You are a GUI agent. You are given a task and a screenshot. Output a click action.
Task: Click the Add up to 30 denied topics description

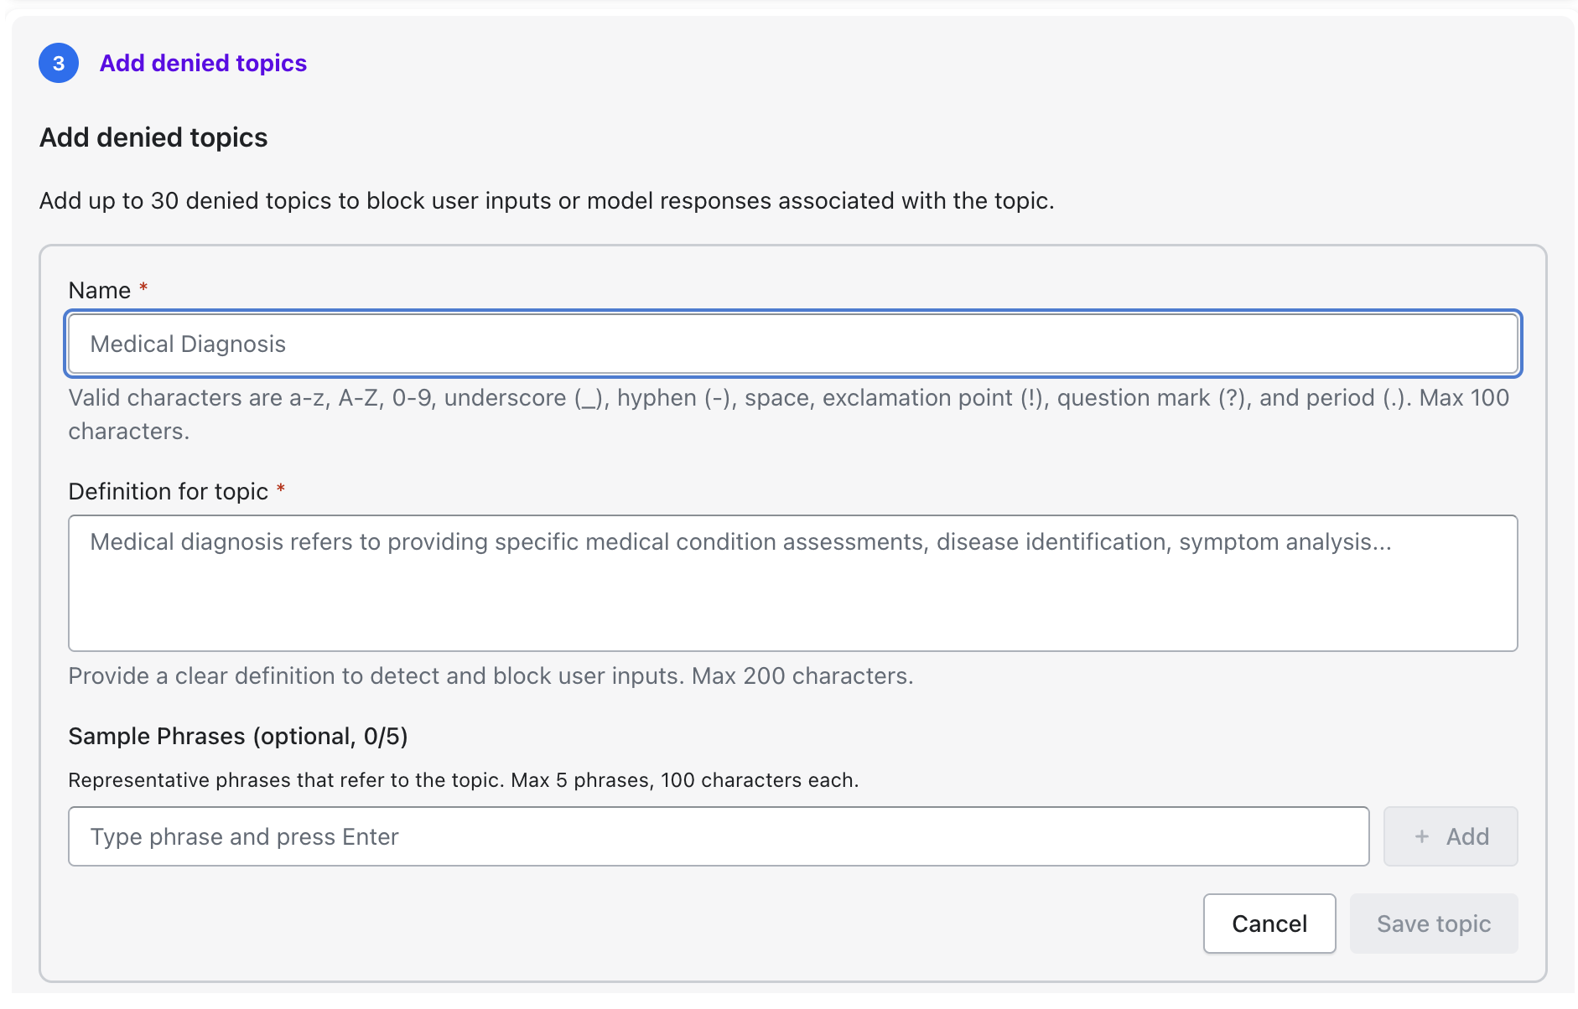[547, 201]
